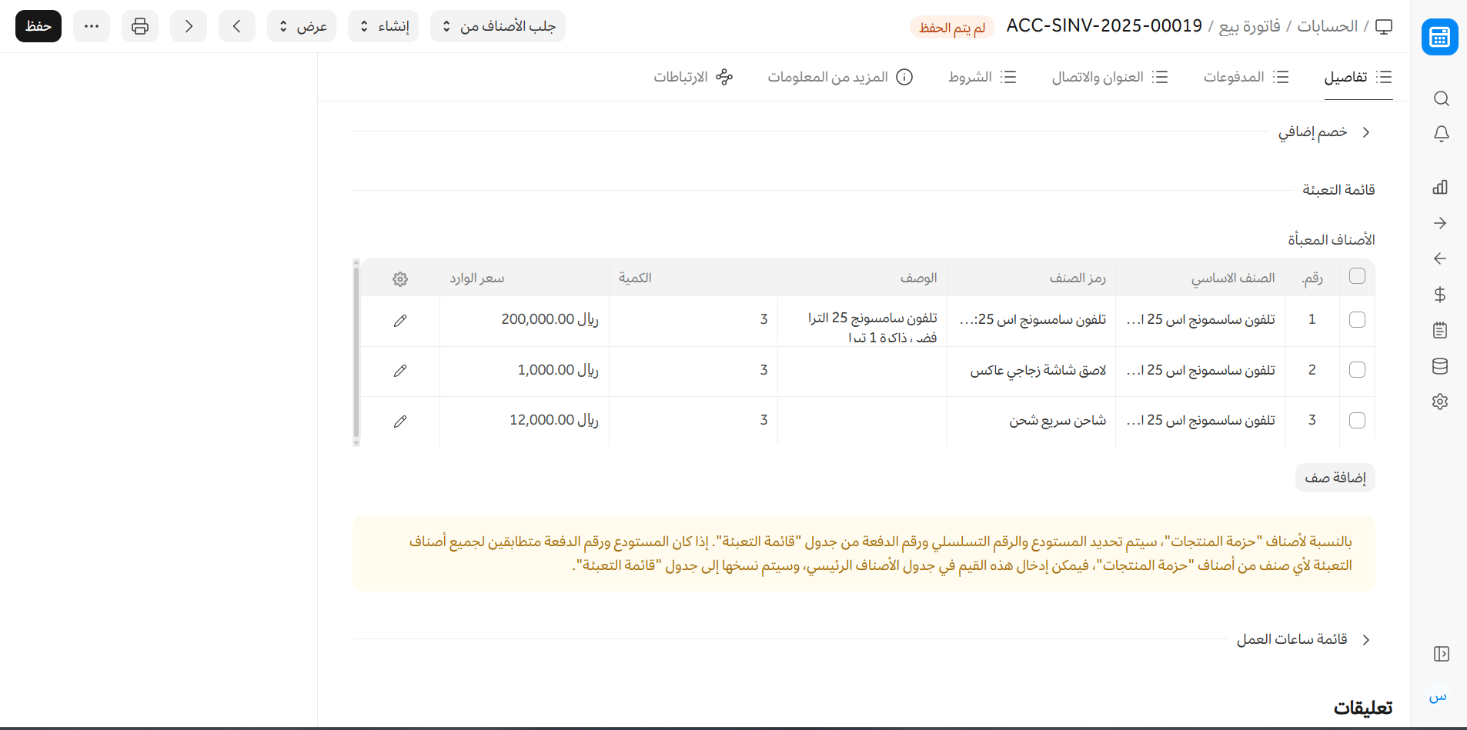
Task: Click the إضافة صف button
Action: pos(1335,478)
